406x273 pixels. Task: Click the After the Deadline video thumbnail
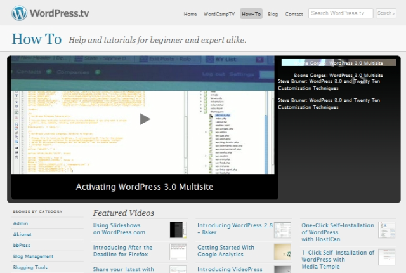[x=178, y=252]
